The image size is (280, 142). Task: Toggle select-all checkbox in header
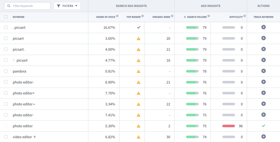click(x=6, y=17)
